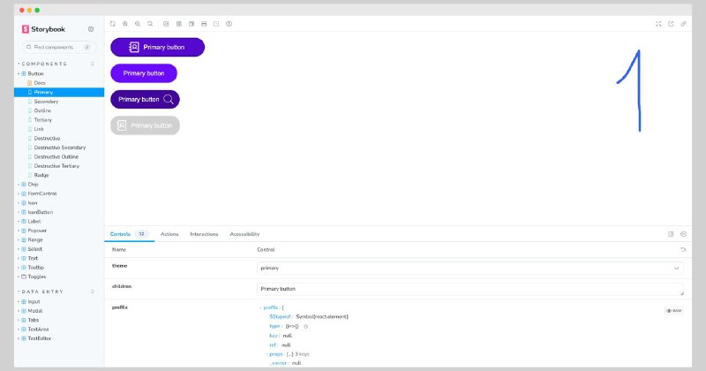The image size is (706, 371).
Task: Switch to the Controls tab
Action: 129,234
